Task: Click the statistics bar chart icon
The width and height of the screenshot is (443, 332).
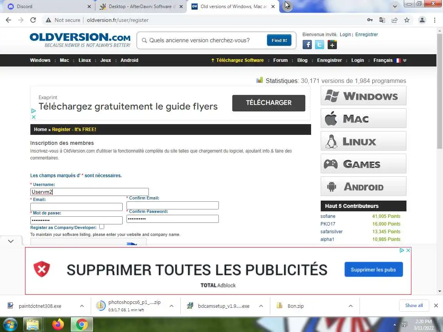Action: [259, 80]
